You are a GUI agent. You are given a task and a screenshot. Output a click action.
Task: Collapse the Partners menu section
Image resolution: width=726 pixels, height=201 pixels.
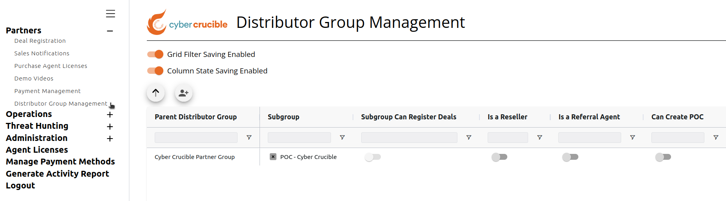point(110,31)
